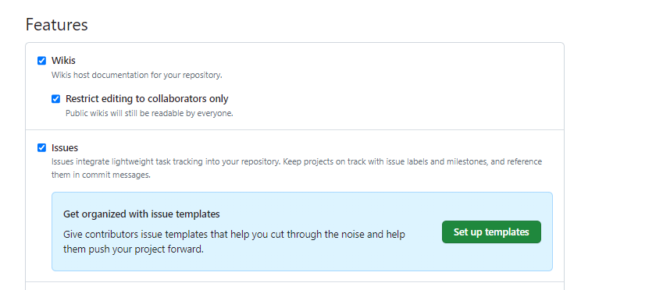663x290 pixels.
Task: Click the Give contributors issue templates sentence
Action: (x=234, y=235)
